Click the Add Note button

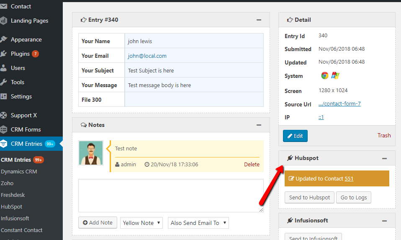[x=98, y=222]
